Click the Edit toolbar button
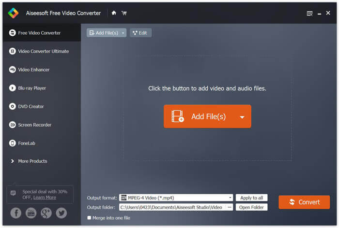 point(140,33)
